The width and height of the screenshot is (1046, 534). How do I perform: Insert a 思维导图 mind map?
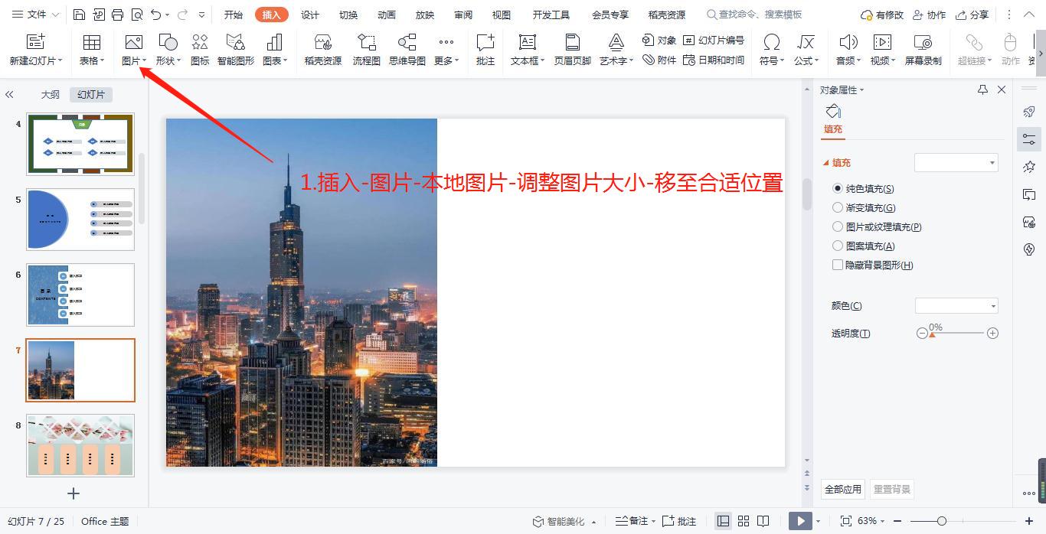[407, 50]
